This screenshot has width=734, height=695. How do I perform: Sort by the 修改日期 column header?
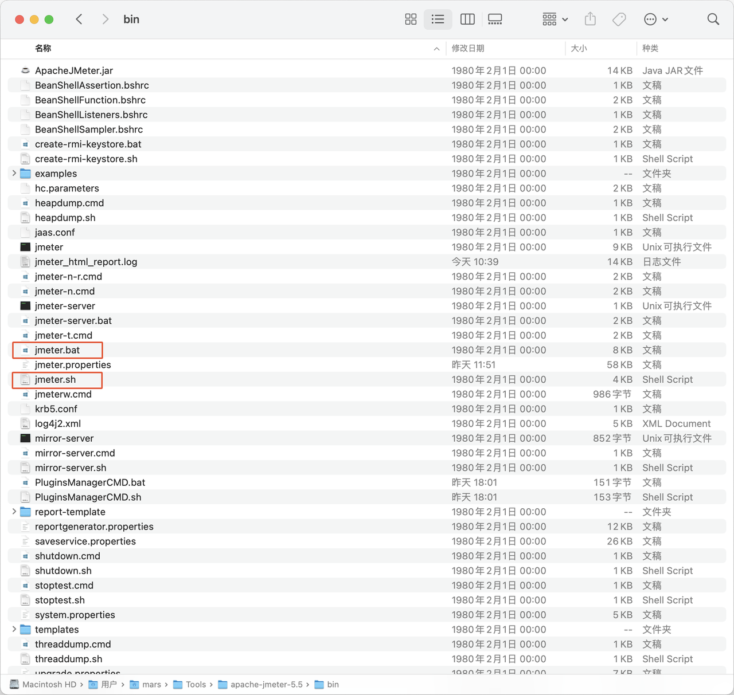468,49
